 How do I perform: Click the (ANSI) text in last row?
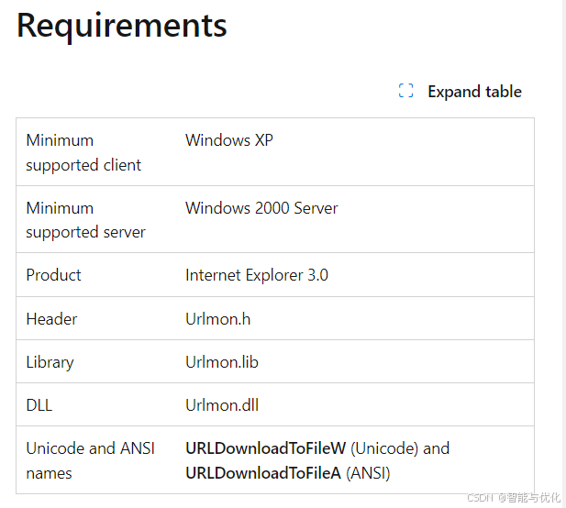[x=368, y=473]
